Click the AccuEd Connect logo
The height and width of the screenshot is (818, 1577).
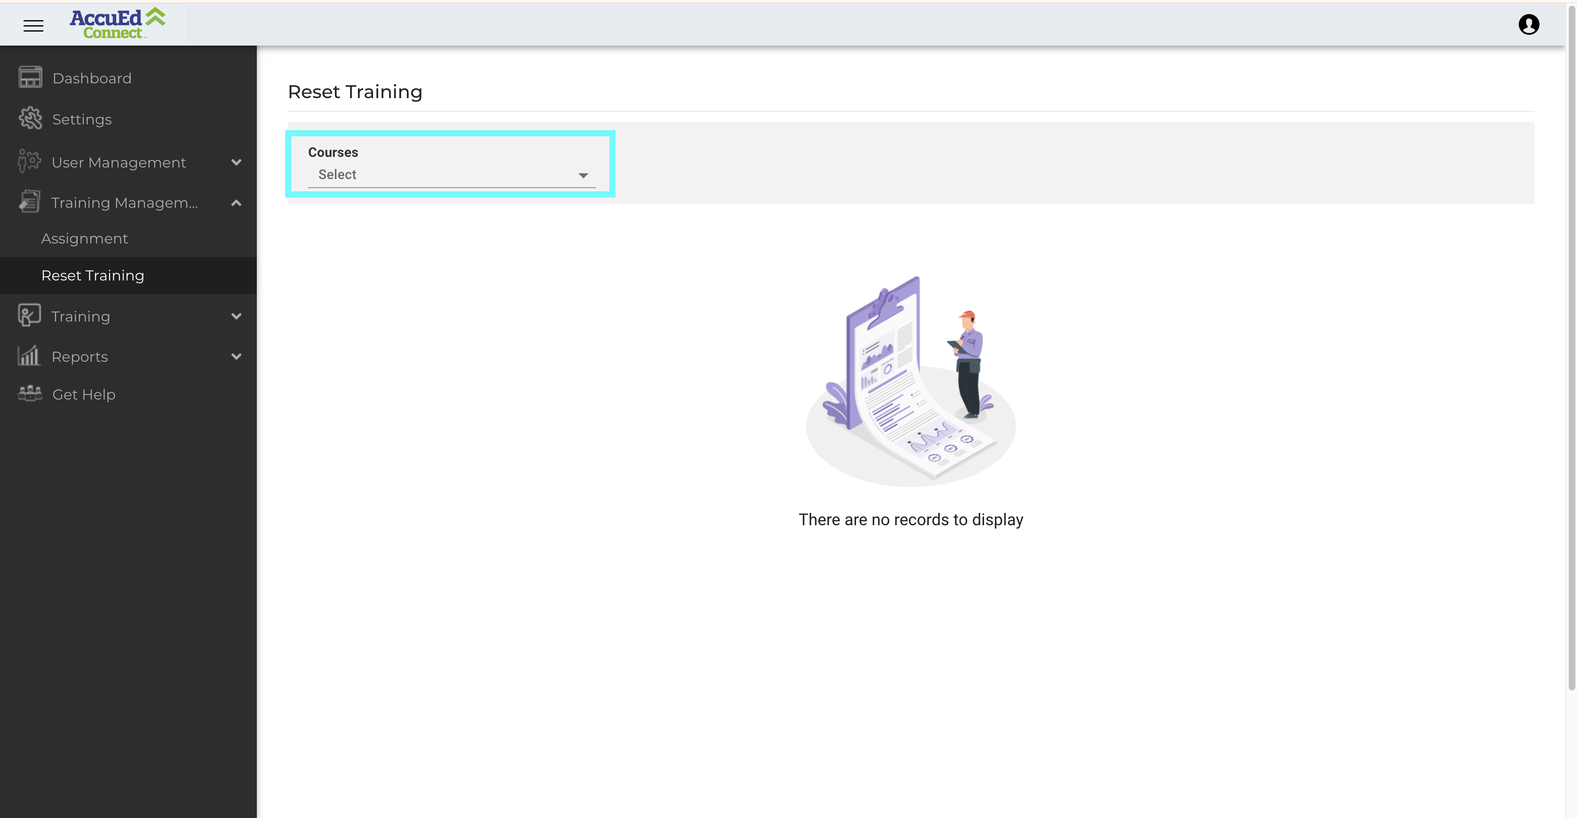118,24
